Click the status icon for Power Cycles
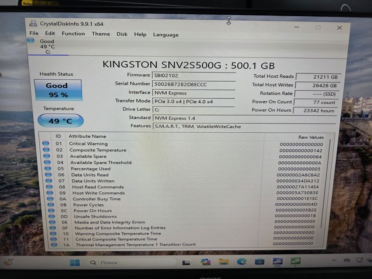Screen dimensions: 372x279 (51, 204)
